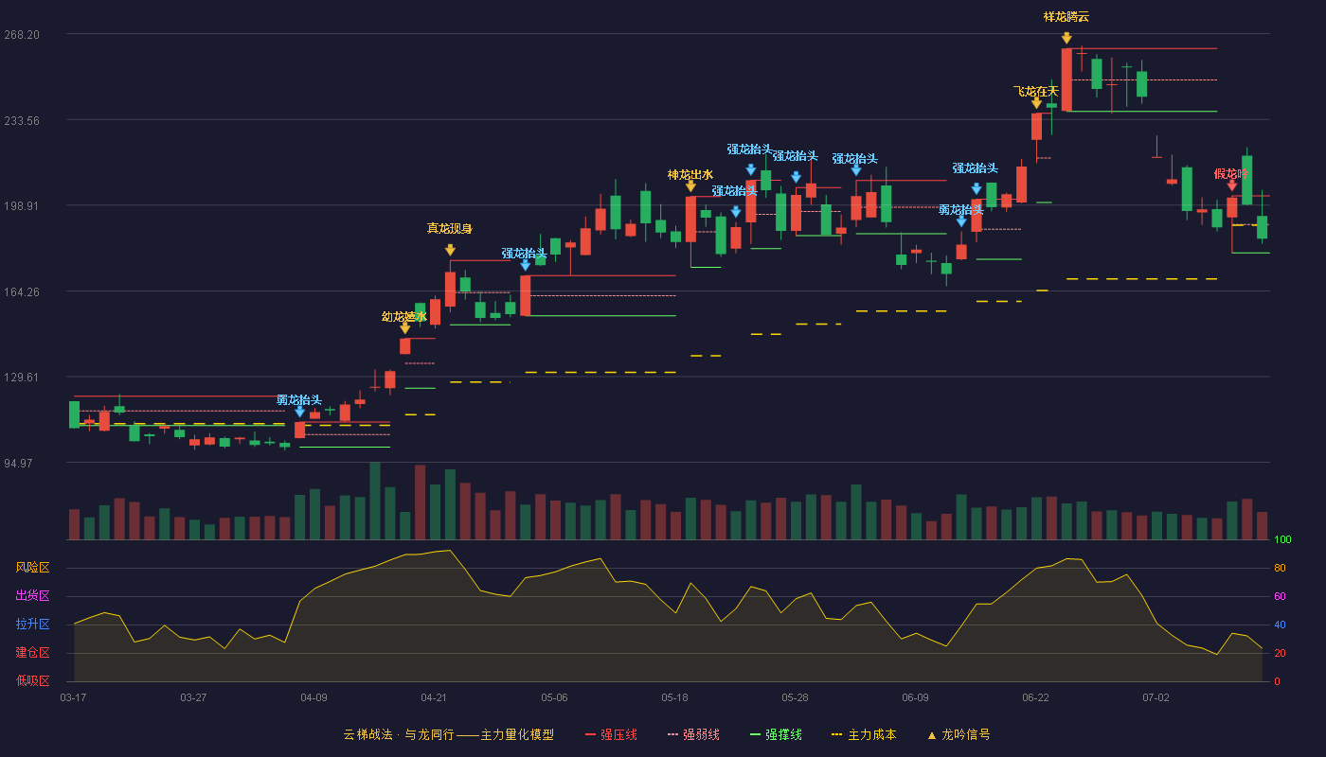Image resolution: width=1326 pixels, height=757 pixels.
Task: Toggle the 主力成本 legend entry
Action: click(863, 734)
